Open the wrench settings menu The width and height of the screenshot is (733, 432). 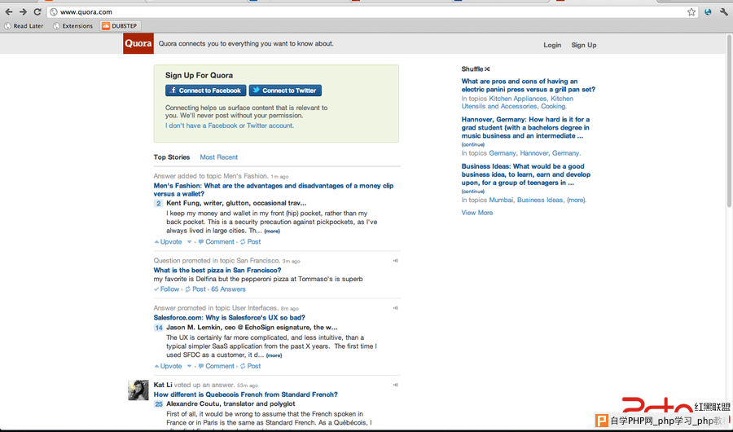tap(724, 12)
